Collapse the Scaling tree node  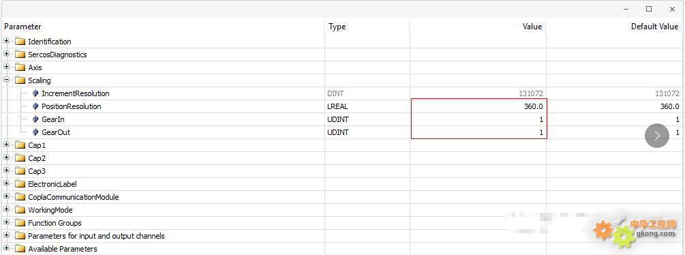[x=7, y=80]
